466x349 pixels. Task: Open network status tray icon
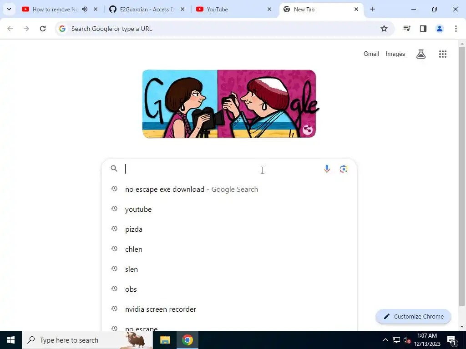click(396, 340)
